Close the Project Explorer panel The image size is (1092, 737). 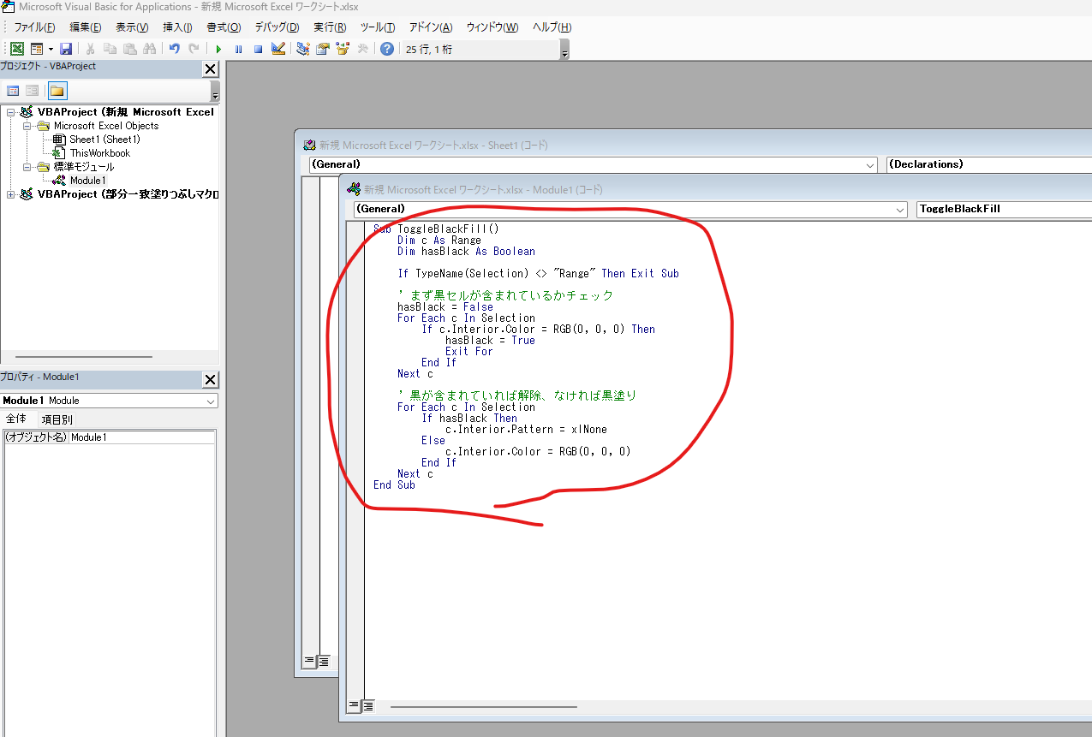[210, 69]
